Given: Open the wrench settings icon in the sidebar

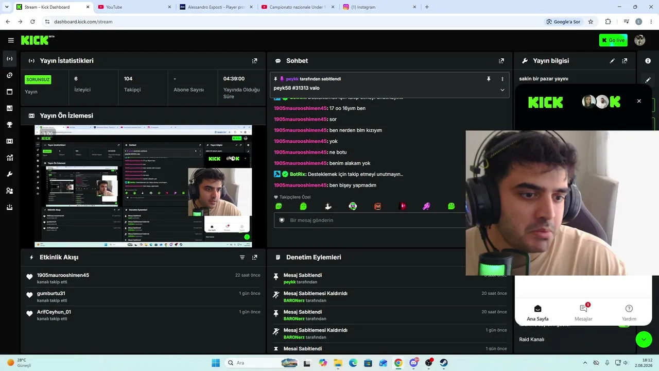Looking at the screenshot, I should [x=9, y=174].
